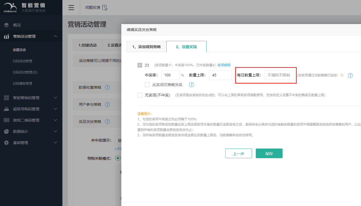Check the 无奖项(不中奖) checkbox

pos(140,95)
